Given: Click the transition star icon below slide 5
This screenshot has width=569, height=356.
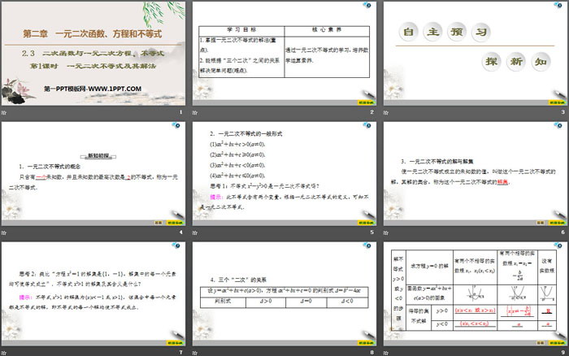Looking at the screenshot, I should [x=195, y=232].
